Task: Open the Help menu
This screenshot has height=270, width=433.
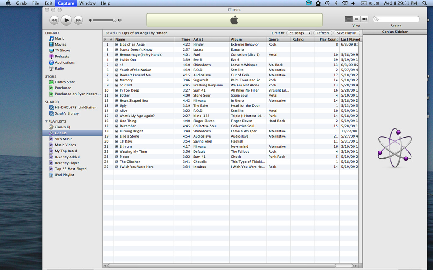Action: click(105, 3)
